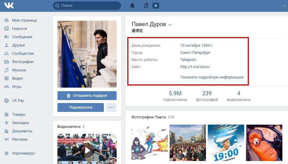The image size is (288, 164).
Task: Click the camera icon beside Фотографии
Action: (x=7, y=62)
